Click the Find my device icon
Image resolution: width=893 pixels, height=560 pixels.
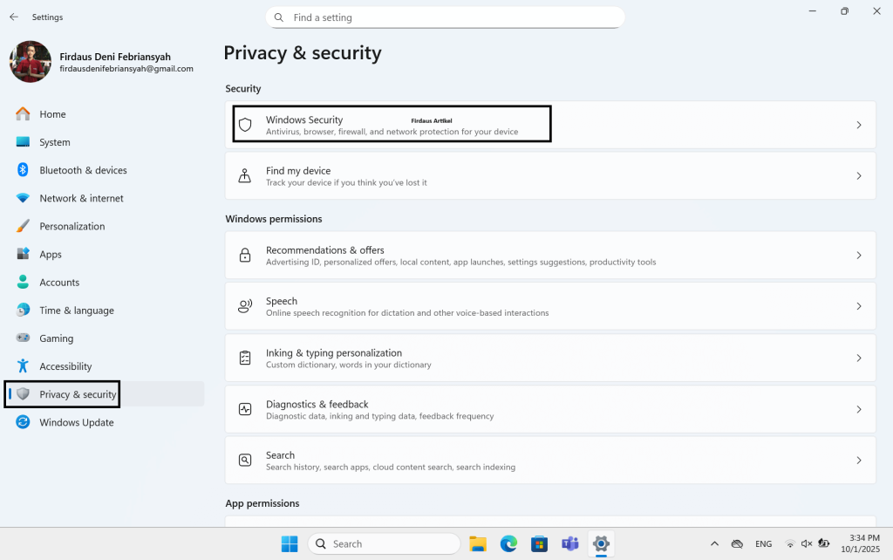pyautogui.click(x=245, y=176)
